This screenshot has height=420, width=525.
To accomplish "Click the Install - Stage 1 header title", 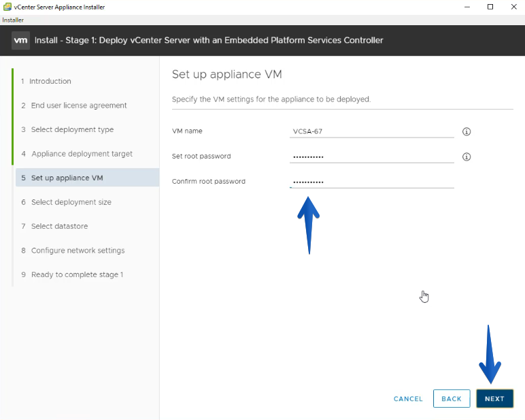I will (x=209, y=40).
